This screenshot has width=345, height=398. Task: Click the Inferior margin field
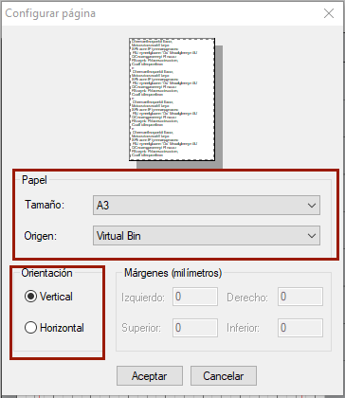300,328
